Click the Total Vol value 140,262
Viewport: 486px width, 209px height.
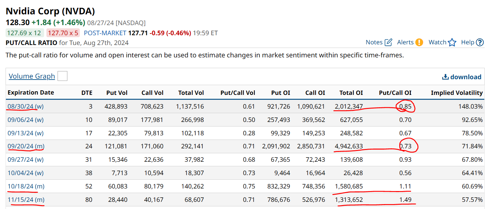click(193, 186)
